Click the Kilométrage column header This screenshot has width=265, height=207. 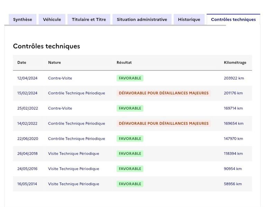(x=235, y=62)
